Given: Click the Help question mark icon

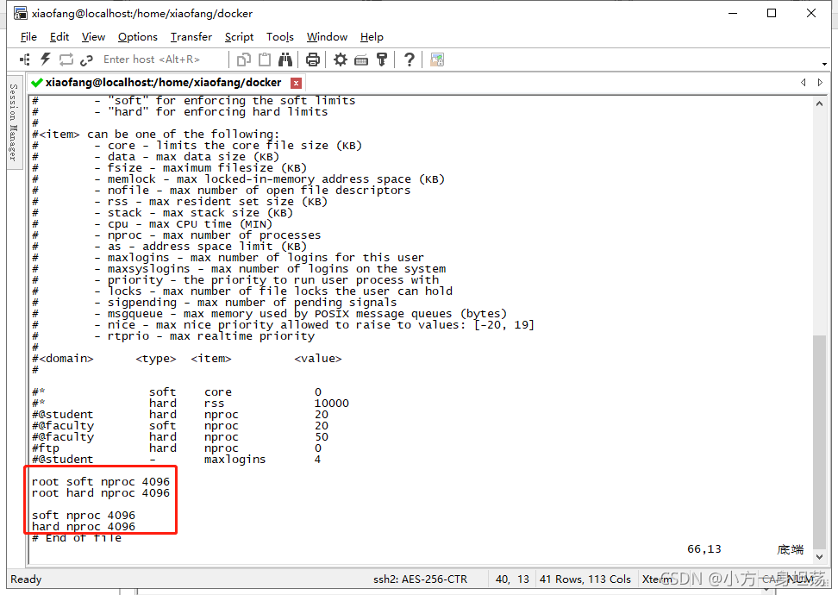Looking at the screenshot, I should (410, 60).
